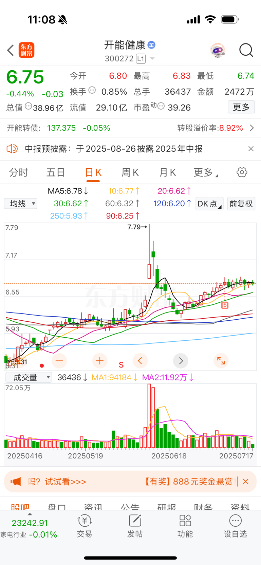Tap the 250:5.93 moving average label
This screenshot has width=261, height=565.
coord(69,216)
